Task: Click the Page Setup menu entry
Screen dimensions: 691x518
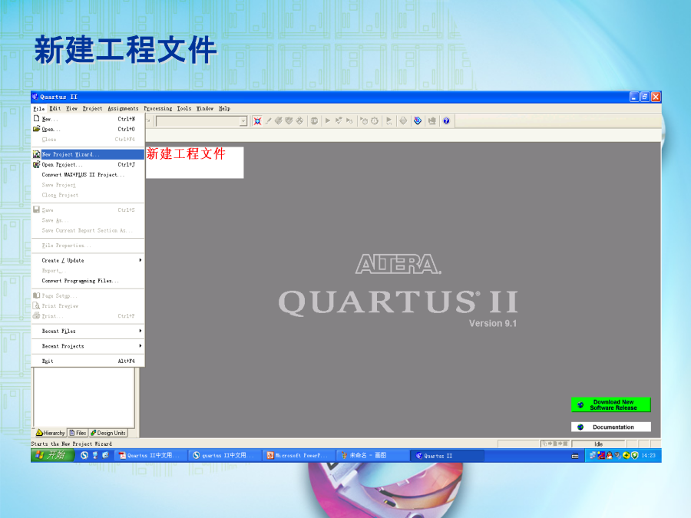Action: 88,295
